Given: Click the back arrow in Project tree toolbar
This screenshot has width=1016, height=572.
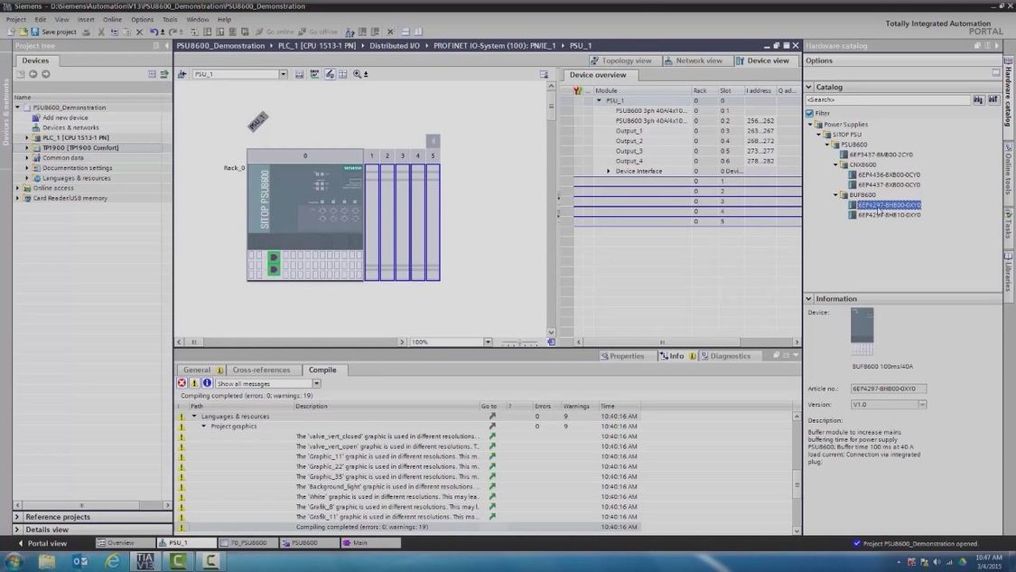Looking at the screenshot, I should click(33, 75).
